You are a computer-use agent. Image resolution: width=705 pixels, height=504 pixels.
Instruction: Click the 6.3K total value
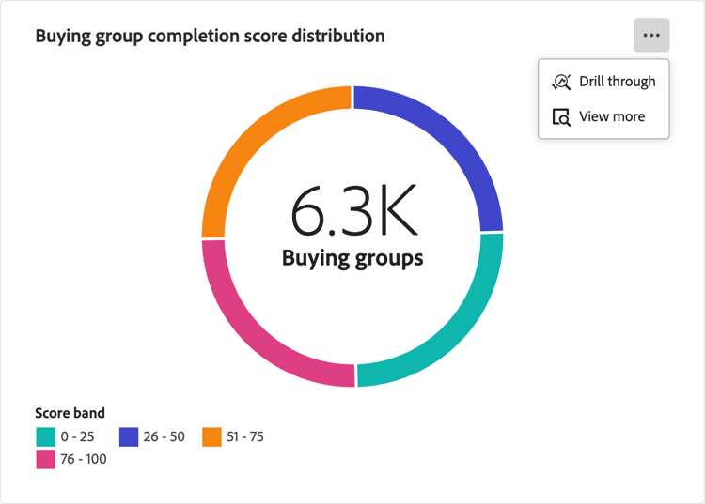352,214
